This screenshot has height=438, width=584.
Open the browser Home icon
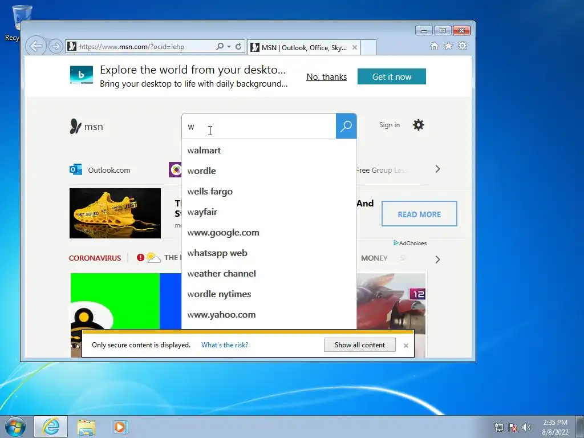pyautogui.click(x=434, y=46)
